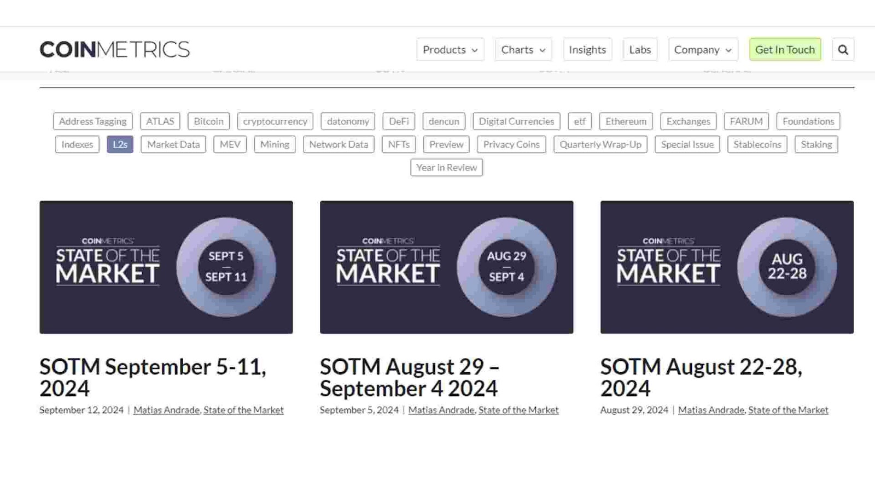Screen dimensions: 875x492
Task: Open SOTM September 5-11, 2024 article title
Action: point(153,377)
